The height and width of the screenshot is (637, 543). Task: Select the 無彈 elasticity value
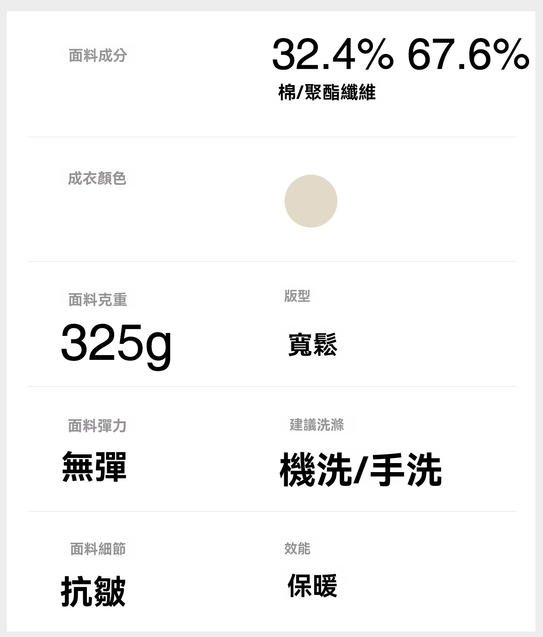coord(94,467)
